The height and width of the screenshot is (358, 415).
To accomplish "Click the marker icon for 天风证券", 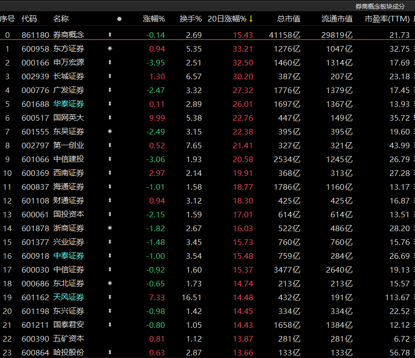I will tap(110, 297).
